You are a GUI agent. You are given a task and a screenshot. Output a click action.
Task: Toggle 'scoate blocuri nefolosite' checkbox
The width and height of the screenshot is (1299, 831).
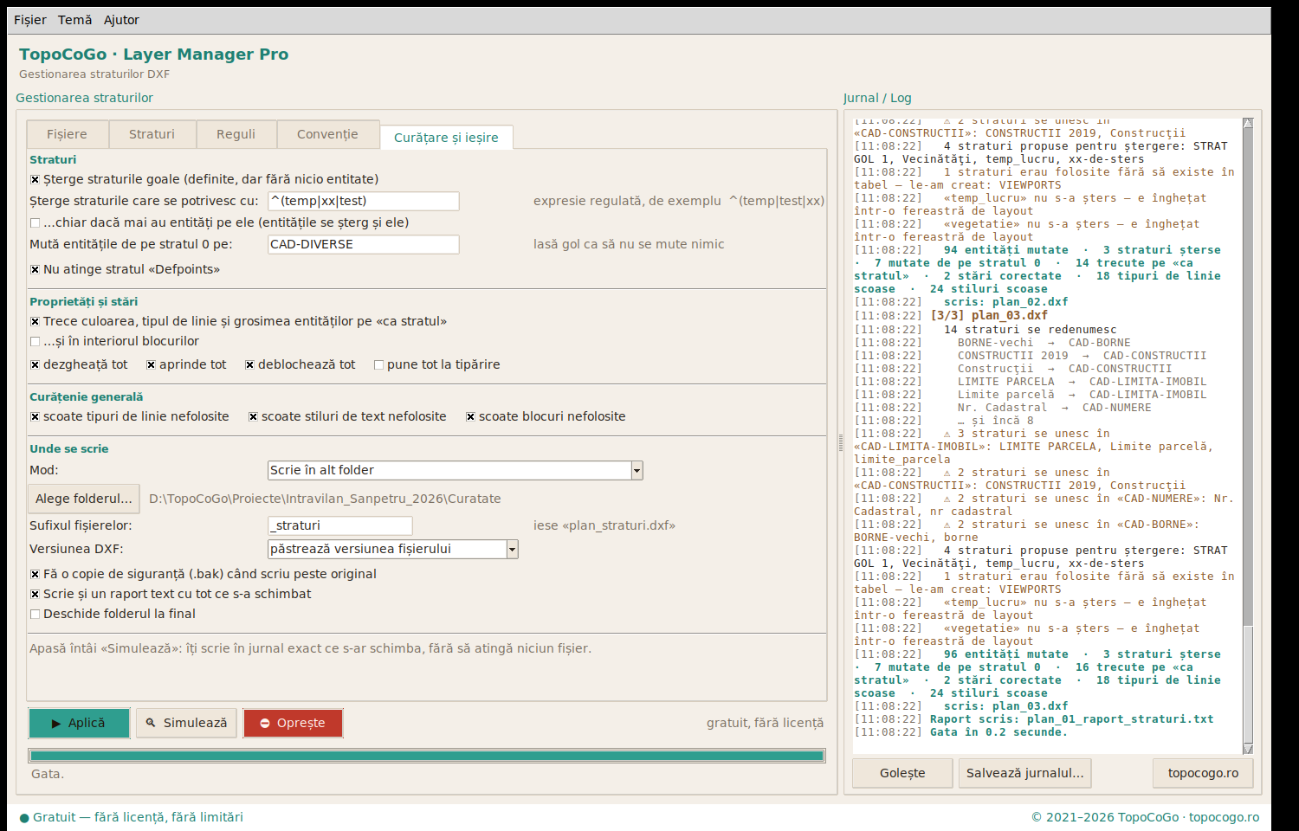pyautogui.click(x=470, y=417)
